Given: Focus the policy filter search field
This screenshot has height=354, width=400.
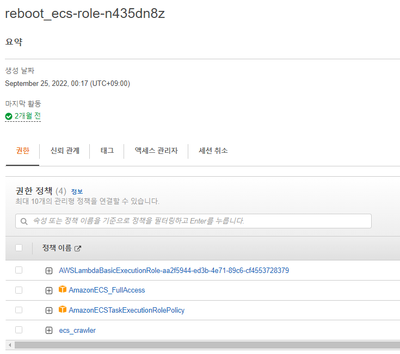Looking at the screenshot, I should click(x=196, y=221).
